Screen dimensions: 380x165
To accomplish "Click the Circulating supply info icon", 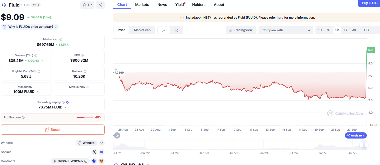I will pyautogui.click(x=63, y=102).
